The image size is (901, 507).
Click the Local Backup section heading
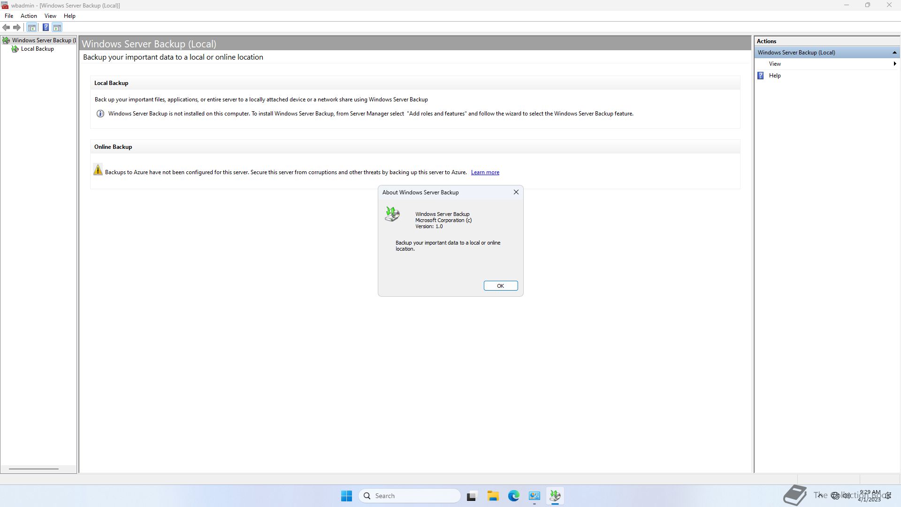click(111, 83)
